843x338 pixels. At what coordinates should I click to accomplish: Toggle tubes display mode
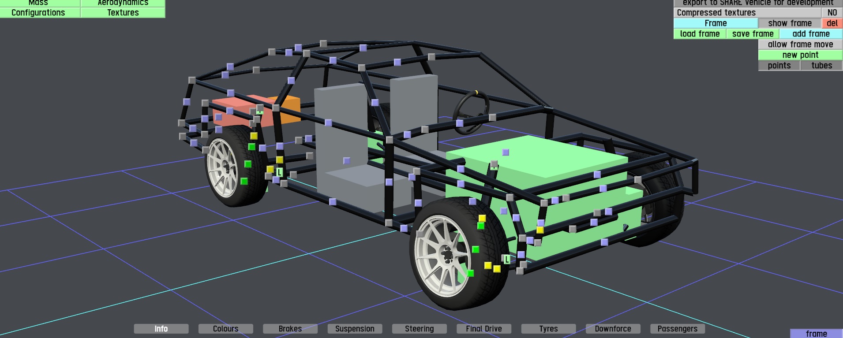[821, 66]
